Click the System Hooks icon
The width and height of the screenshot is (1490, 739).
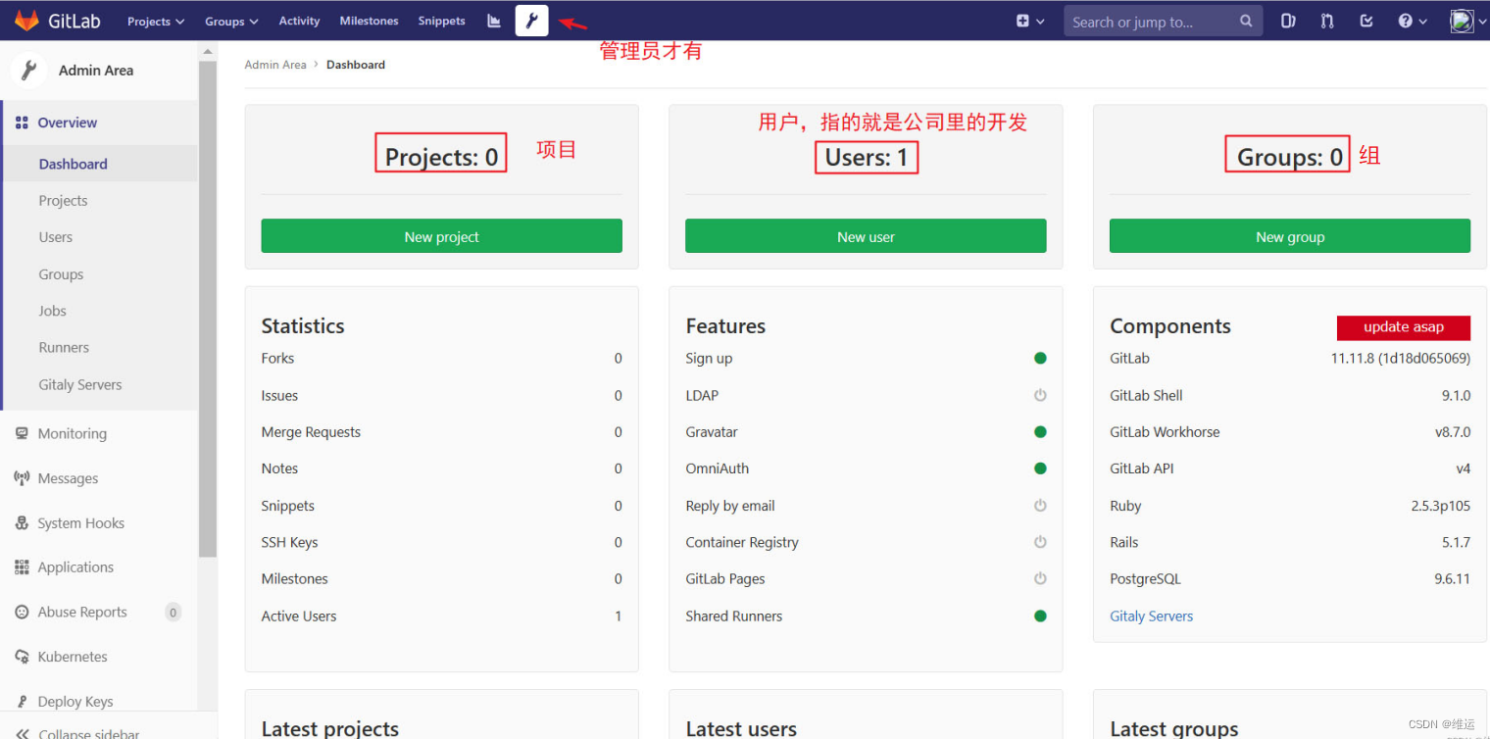tap(22, 523)
